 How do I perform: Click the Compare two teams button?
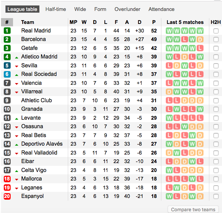(x=193, y=210)
